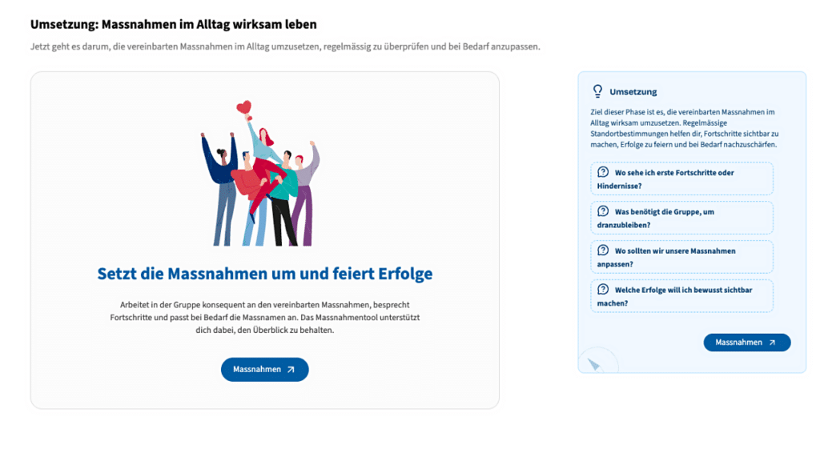Viewport: 820px width, 461px height.
Task: Click the arrow icon in the sidebar Massnahmen button
Action: pyautogui.click(x=772, y=343)
